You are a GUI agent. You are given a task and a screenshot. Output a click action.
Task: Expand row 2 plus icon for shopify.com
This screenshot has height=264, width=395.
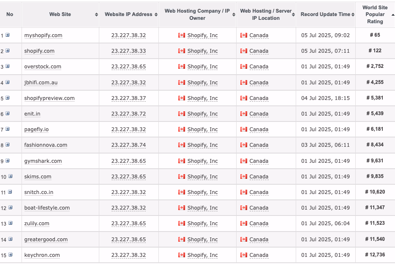tap(8, 51)
